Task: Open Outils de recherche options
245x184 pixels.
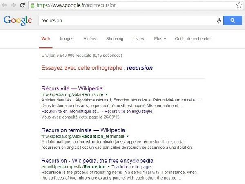Action: click(193, 39)
